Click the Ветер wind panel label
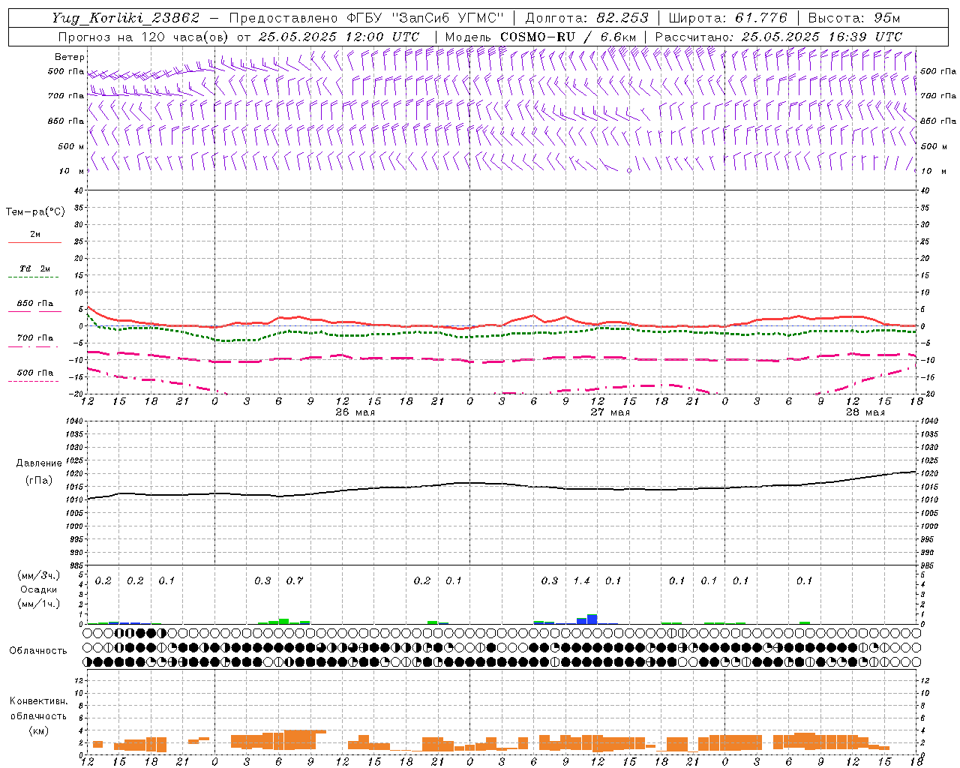This screenshot has height=768, width=960. point(70,57)
